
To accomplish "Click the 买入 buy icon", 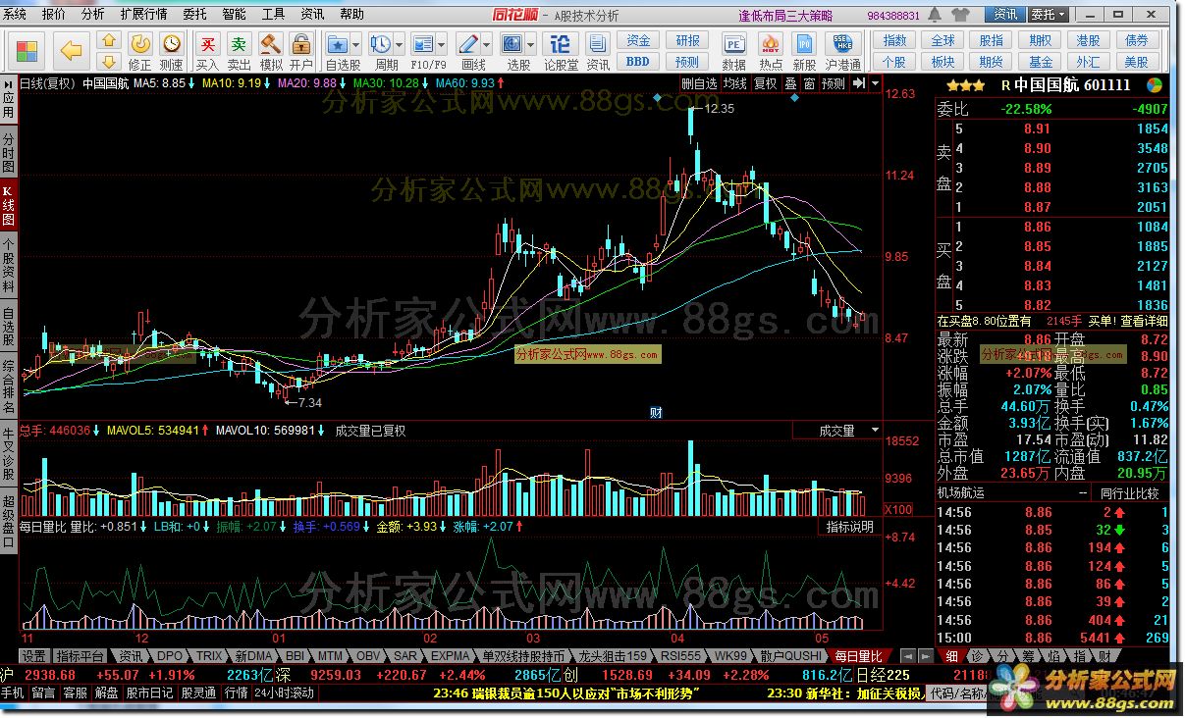I will [x=208, y=51].
